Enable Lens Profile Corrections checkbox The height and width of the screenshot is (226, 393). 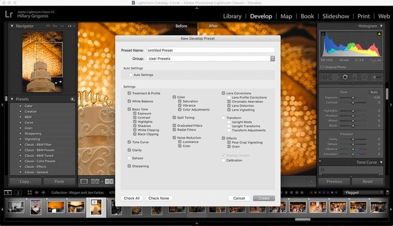[x=229, y=98]
